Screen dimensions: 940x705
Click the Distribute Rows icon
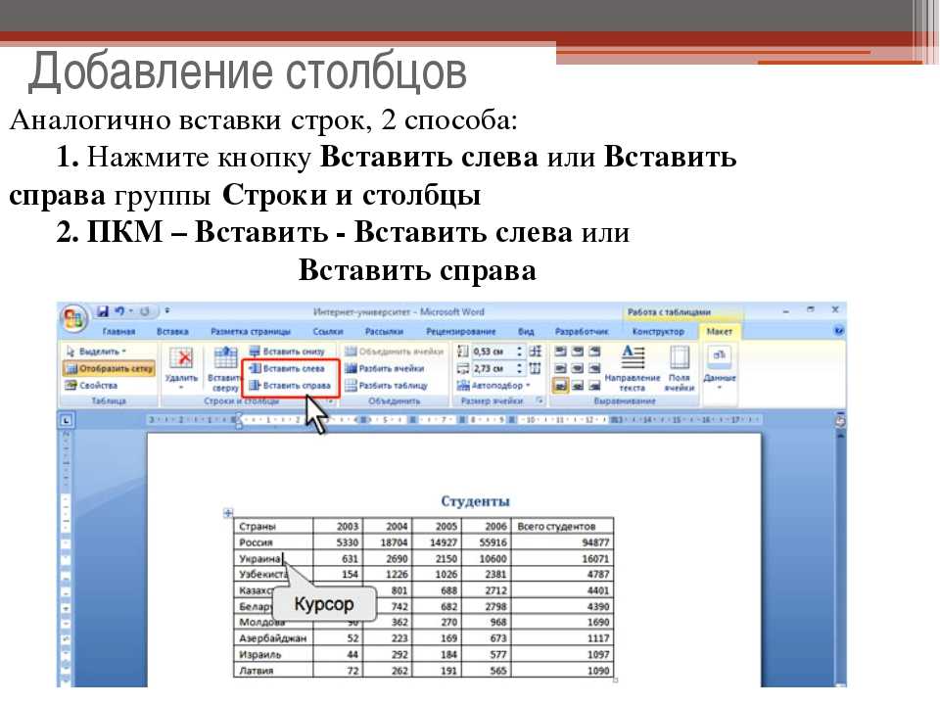[535, 352]
